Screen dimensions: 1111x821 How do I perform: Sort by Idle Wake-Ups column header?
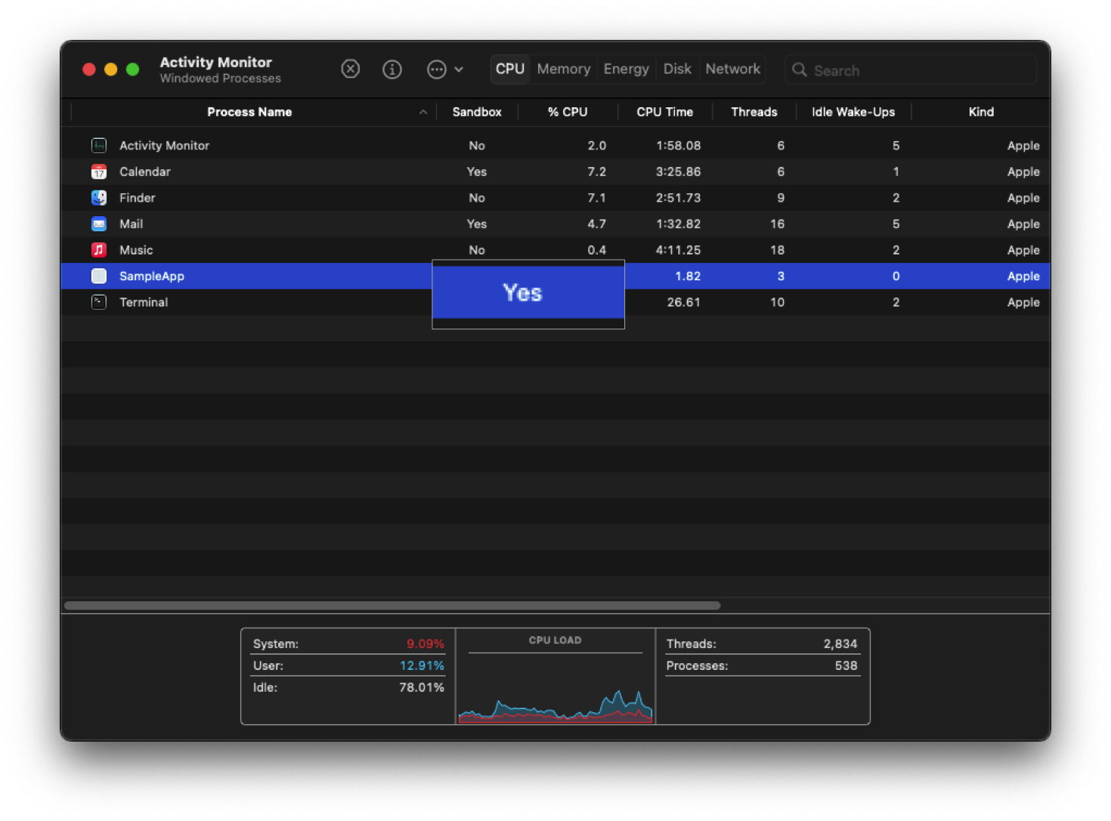pos(853,112)
